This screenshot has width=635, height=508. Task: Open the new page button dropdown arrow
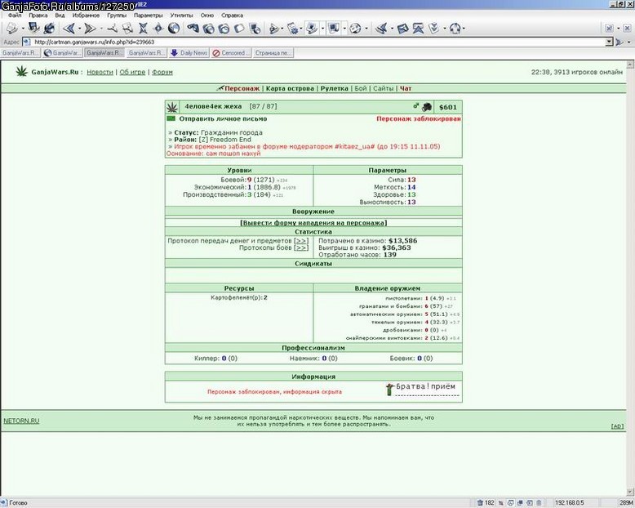pyautogui.click(x=23, y=29)
